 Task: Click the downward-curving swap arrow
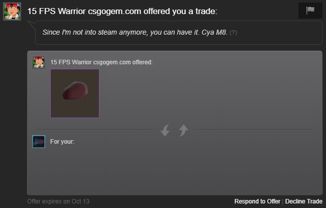[x=165, y=130]
